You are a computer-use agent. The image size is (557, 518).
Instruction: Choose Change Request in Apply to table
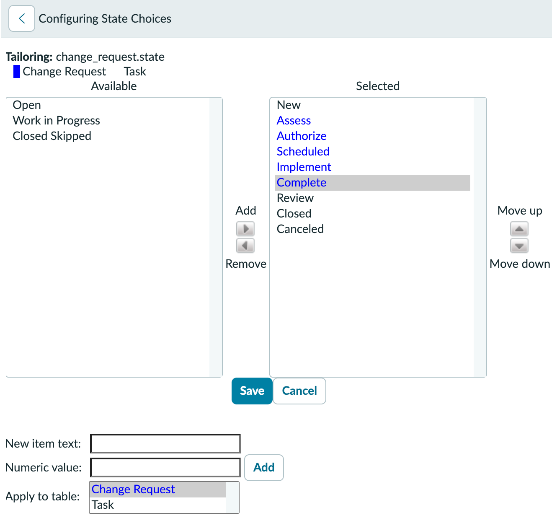pos(158,490)
